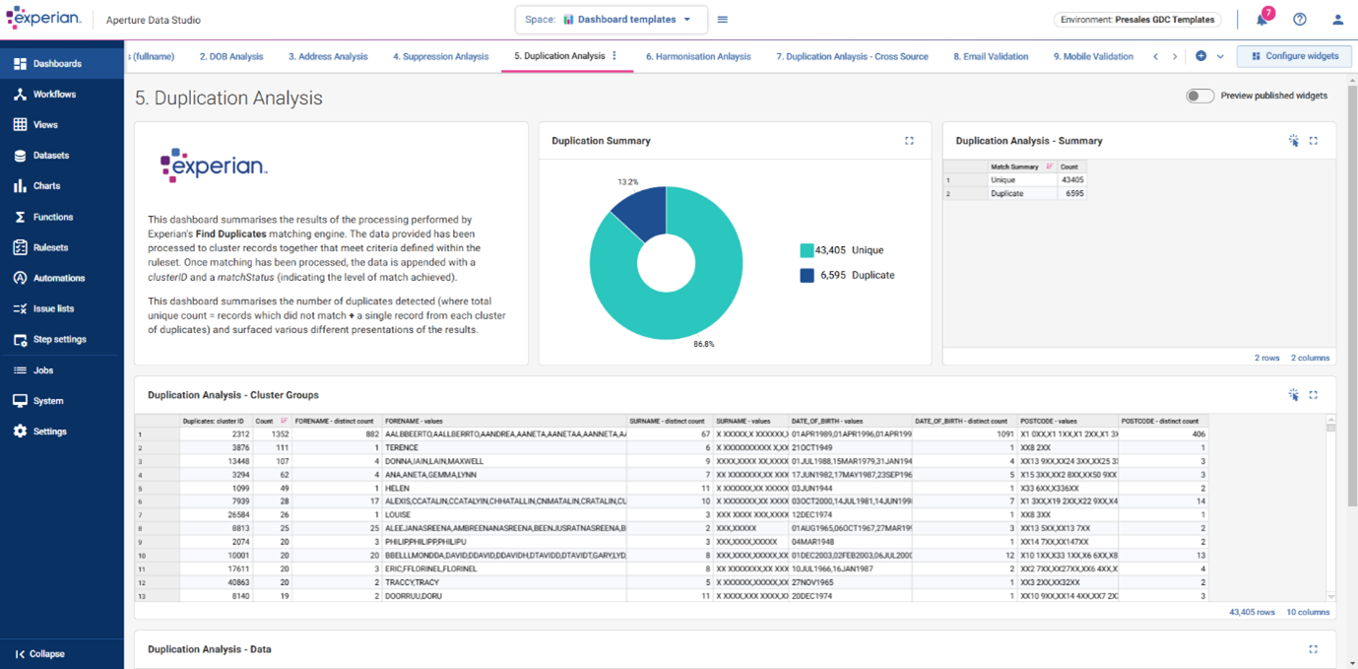Select Charts in the navigation sidebar
The width and height of the screenshot is (1358, 669).
45,185
